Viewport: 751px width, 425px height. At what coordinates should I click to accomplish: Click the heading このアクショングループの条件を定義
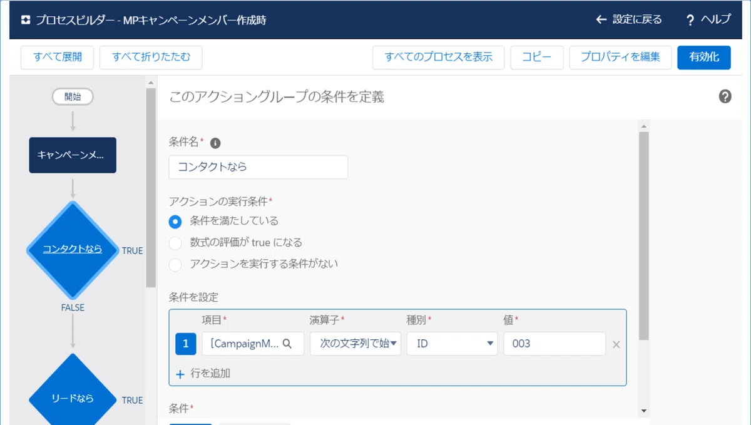pos(277,97)
